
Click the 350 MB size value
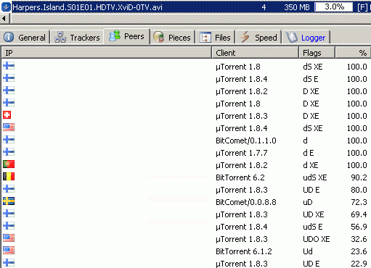click(x=297, y=7)
